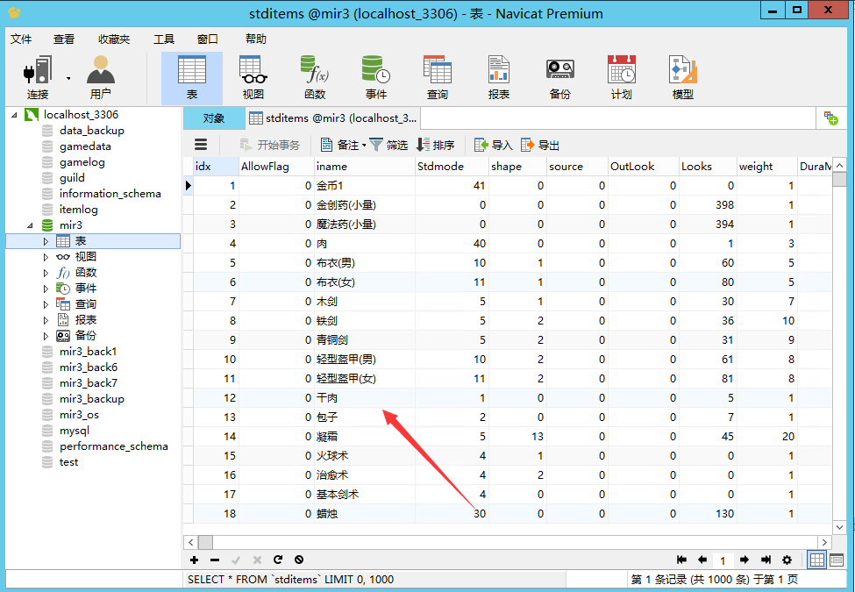The width and height of the screenshot is (855, 592).
Task: Click the 筛选 (Filter) button
Action: pyautogui.click(x=388, y=145)
